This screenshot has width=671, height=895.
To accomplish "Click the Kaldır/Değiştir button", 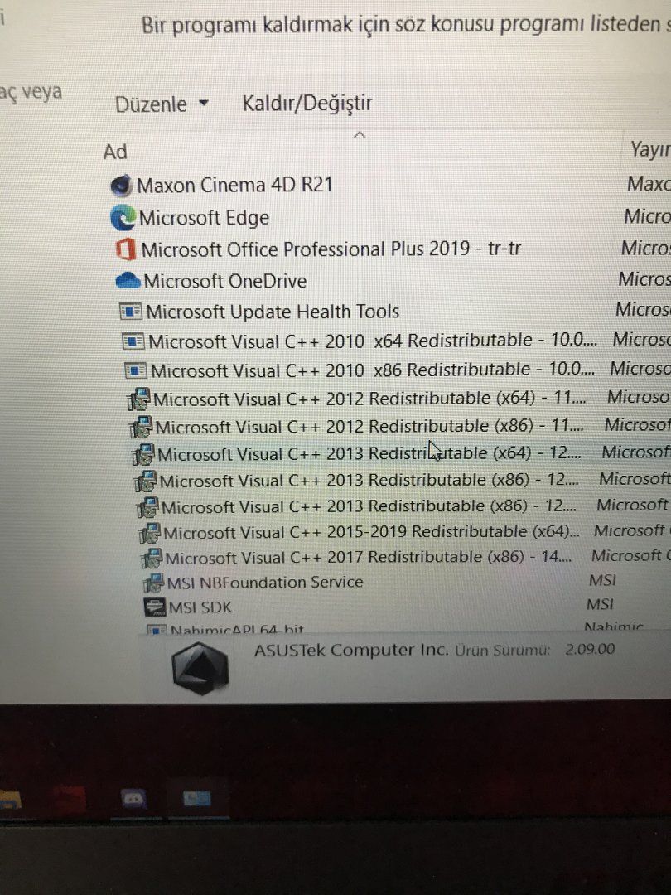I will [x=307, y=104].
